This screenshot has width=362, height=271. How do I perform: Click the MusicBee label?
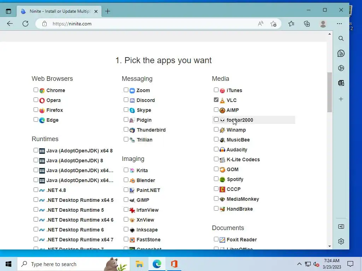tap(238, 140)
